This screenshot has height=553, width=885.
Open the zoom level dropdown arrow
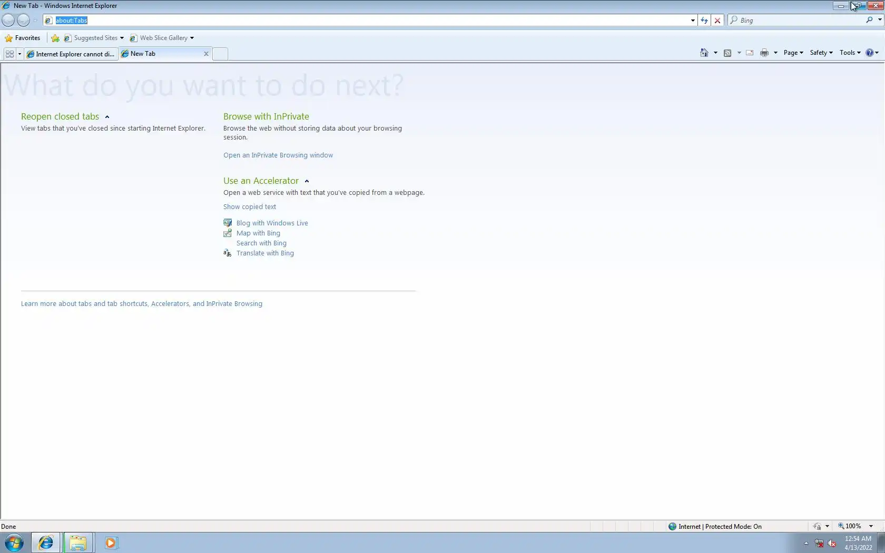point(871,526)
